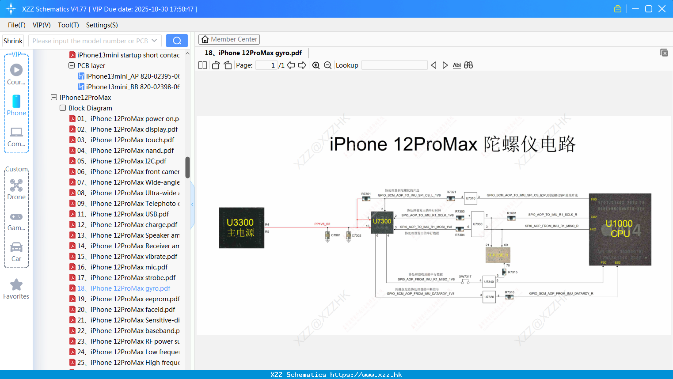This screenshot has height=379, width=673.
Task: Open 05、iPhone 12ProMax I2C.pdf
Action: pos(118,161)
